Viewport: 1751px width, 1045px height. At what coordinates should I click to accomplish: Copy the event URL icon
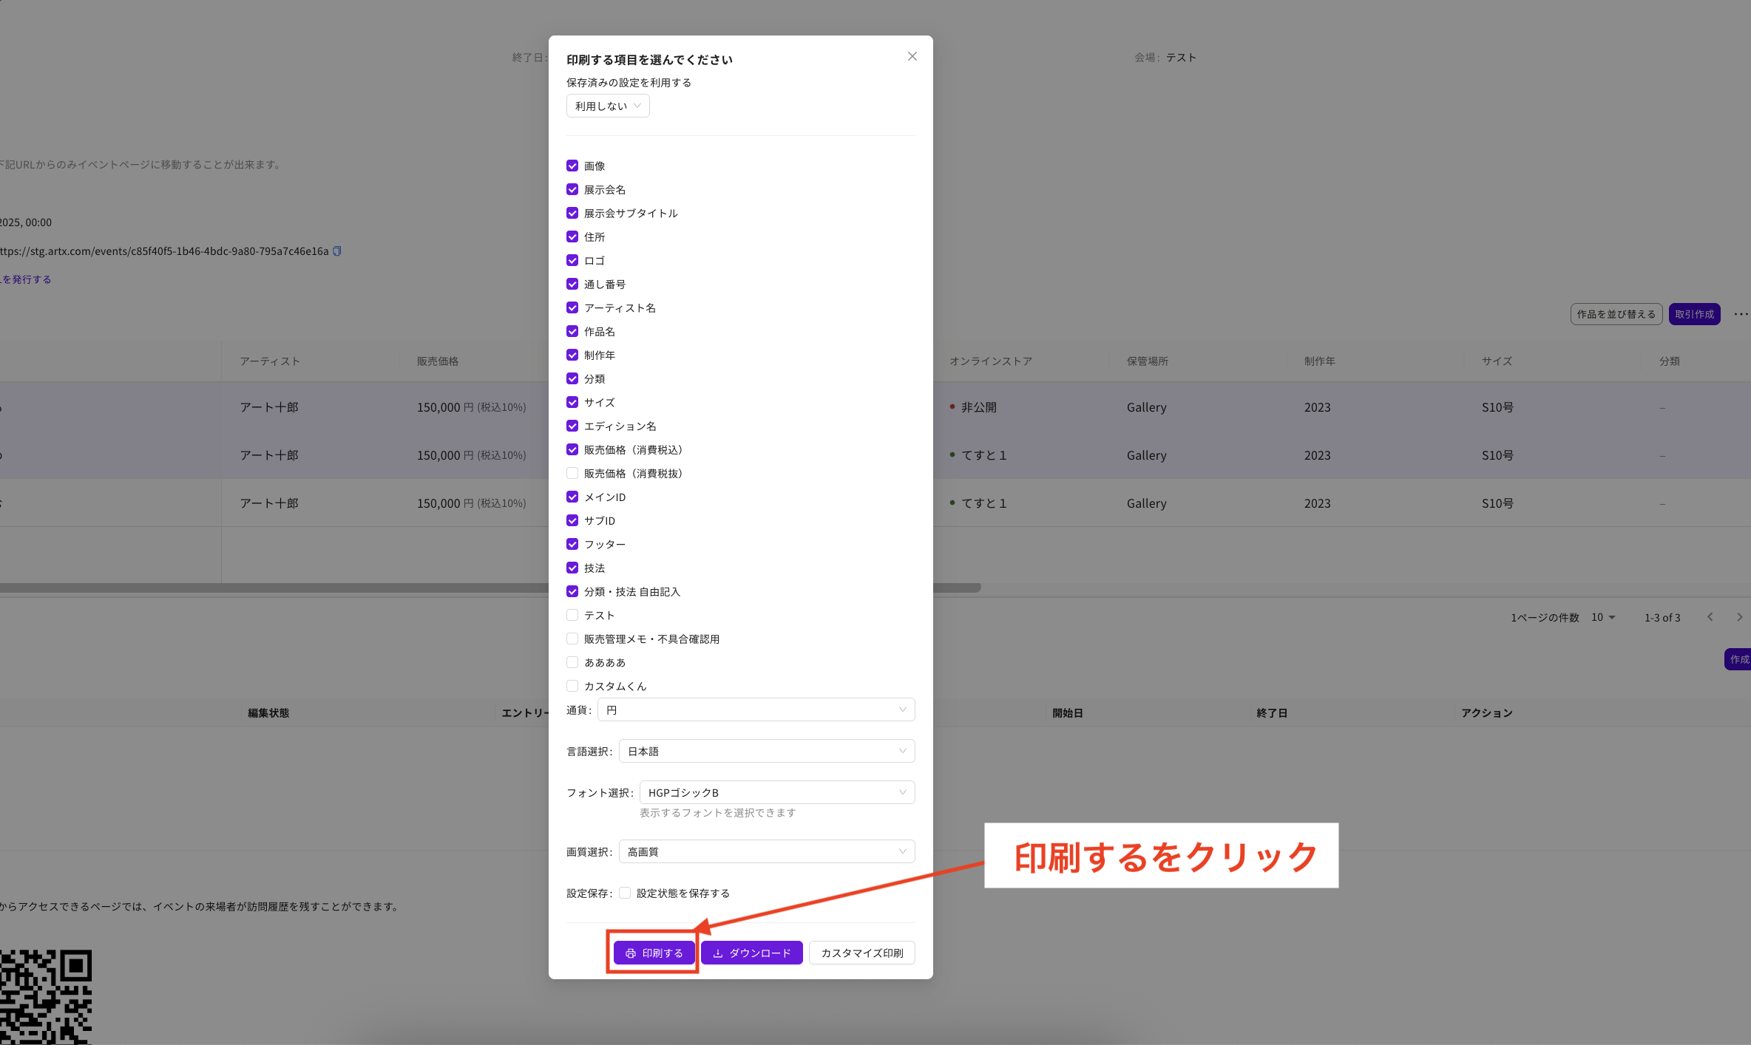pyautogui.click(x=337, y=251)
